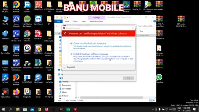Open 3uTools desktop shortcut
The height and width of the screenshot is (112, 199).
[5, 79]
